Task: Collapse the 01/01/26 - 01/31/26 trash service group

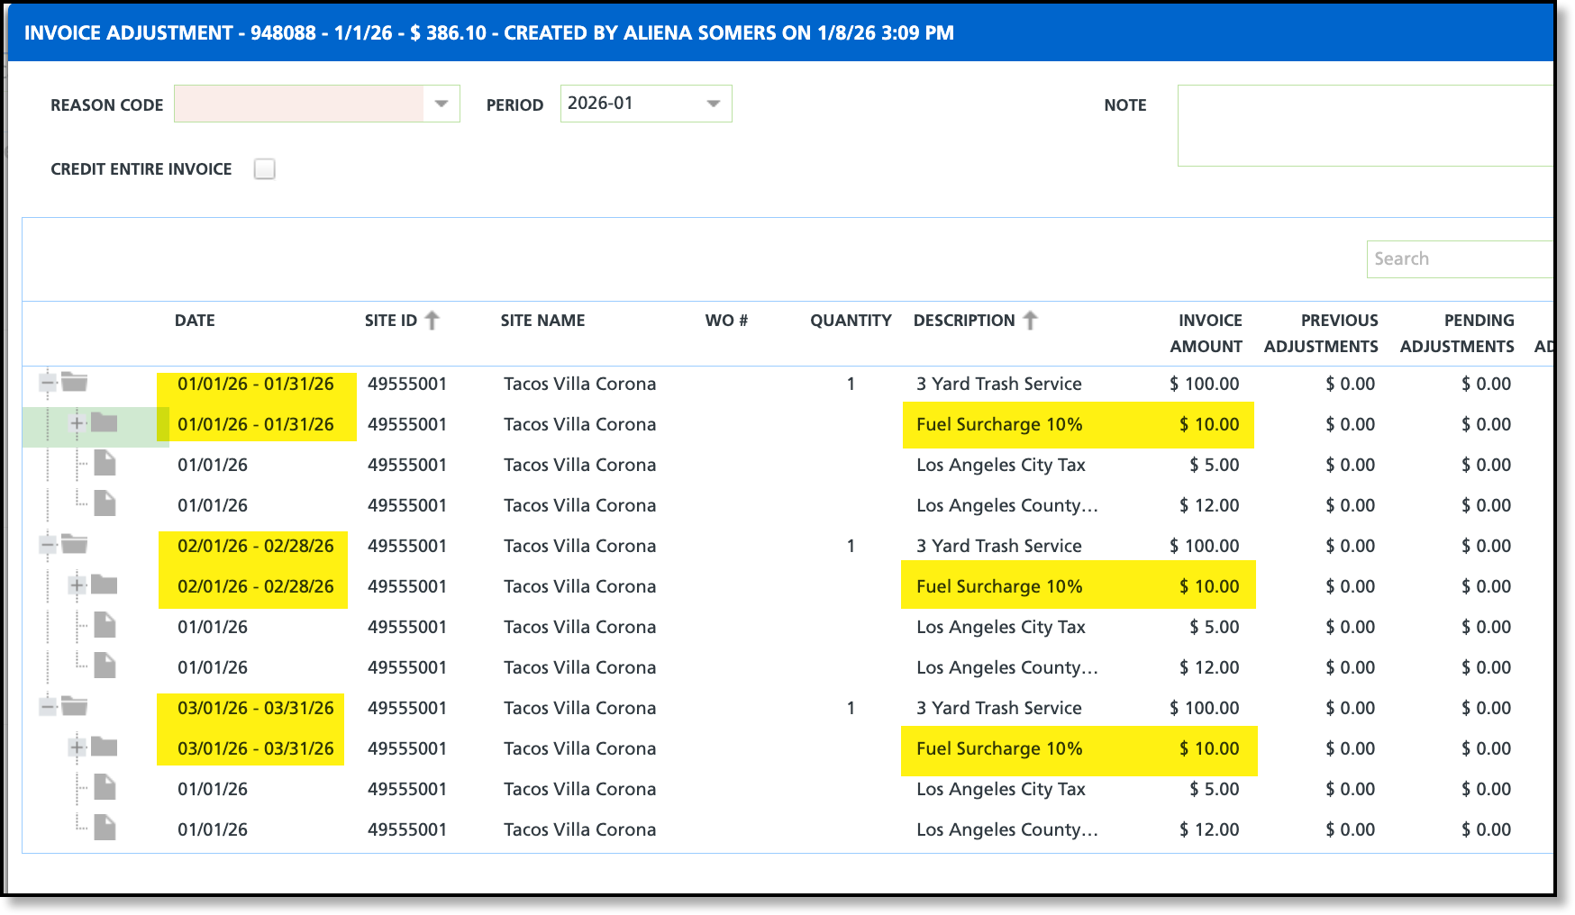Action: (48, 383)
